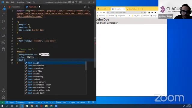Bookmark this page with star icon

[x=145, y=13]
